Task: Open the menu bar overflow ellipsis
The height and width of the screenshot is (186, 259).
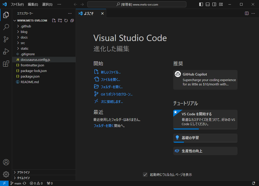Action: tap(59, 5)
